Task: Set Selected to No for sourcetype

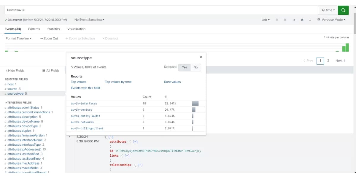Action: [196, 67]
